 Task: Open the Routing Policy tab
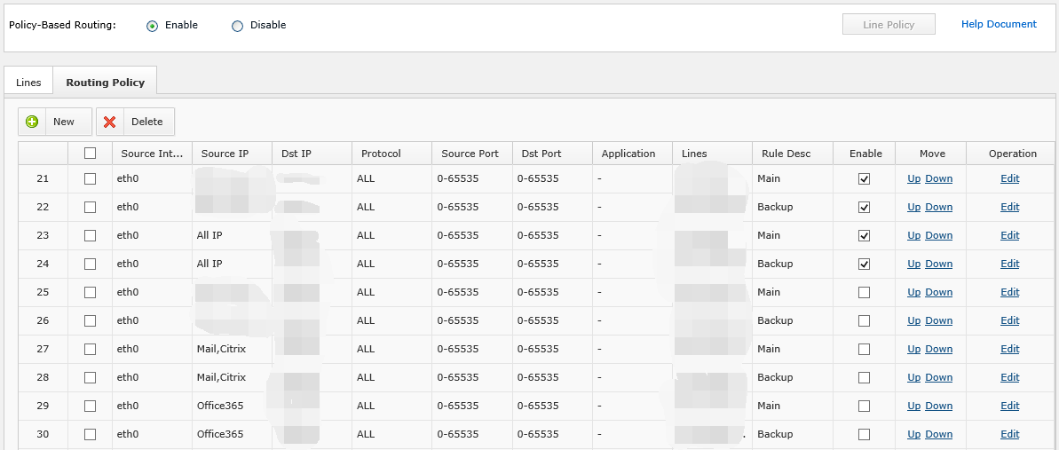(105, 83)
